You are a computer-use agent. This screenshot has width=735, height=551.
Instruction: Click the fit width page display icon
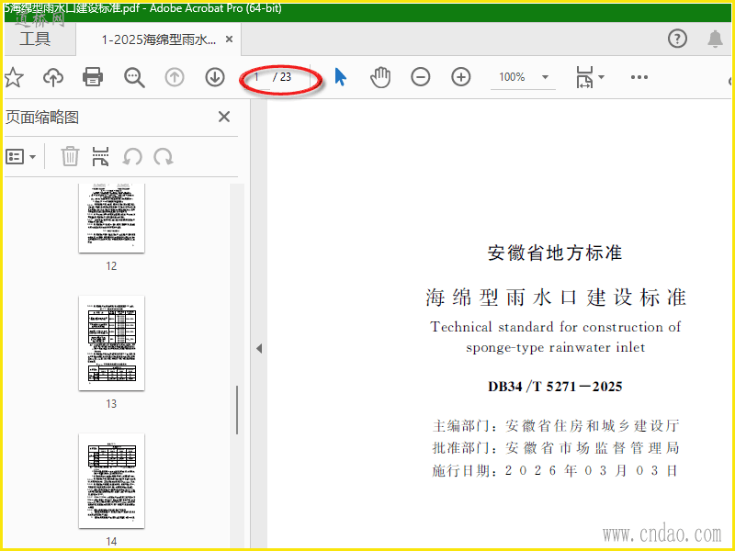click(584, 77)
